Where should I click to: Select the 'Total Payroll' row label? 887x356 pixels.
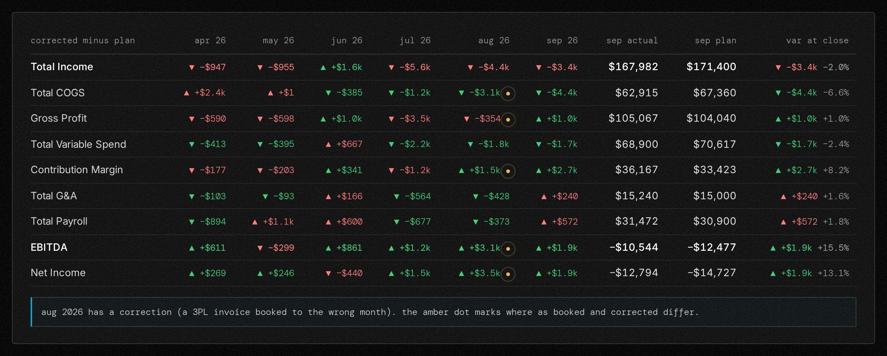tap(59, 221)
